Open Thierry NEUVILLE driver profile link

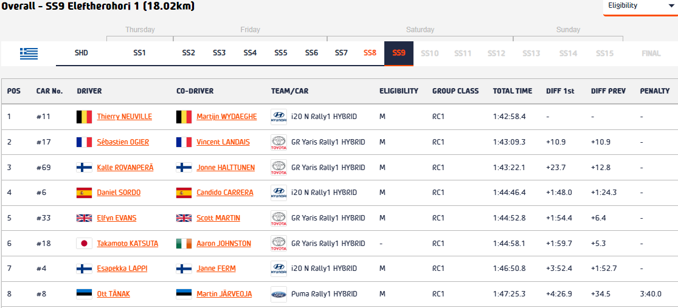[x=125, y=117]
